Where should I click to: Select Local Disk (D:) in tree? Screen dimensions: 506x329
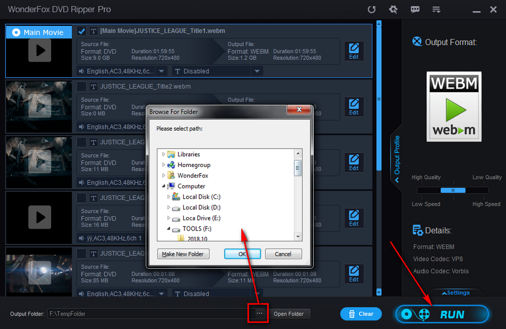tap(201, 208)
